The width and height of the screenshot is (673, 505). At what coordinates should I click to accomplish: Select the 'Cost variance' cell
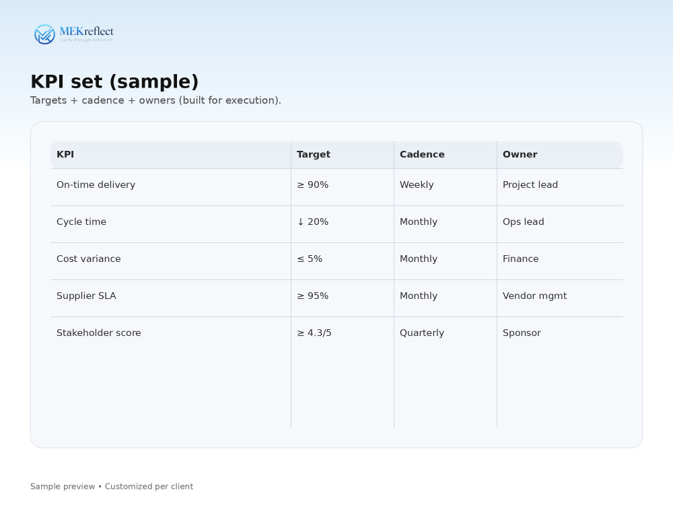tap(171, 261)
